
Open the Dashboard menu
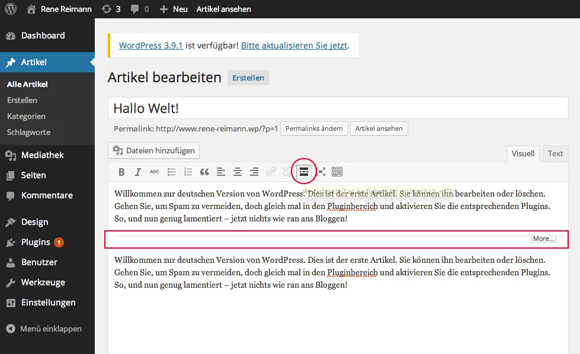[47, 36]
